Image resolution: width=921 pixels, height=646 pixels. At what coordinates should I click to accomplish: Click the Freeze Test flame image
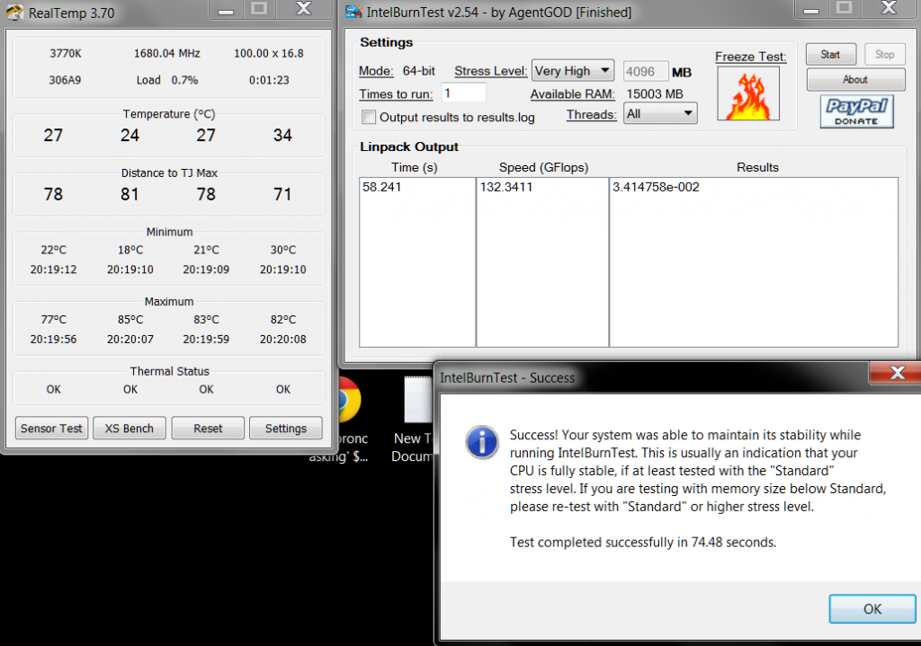pyautogui.click(x=748, y=93)
